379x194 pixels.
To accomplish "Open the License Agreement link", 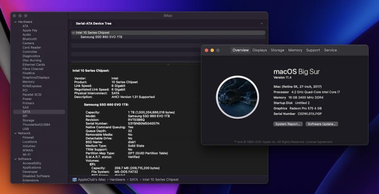I will (x=319, y=142).
